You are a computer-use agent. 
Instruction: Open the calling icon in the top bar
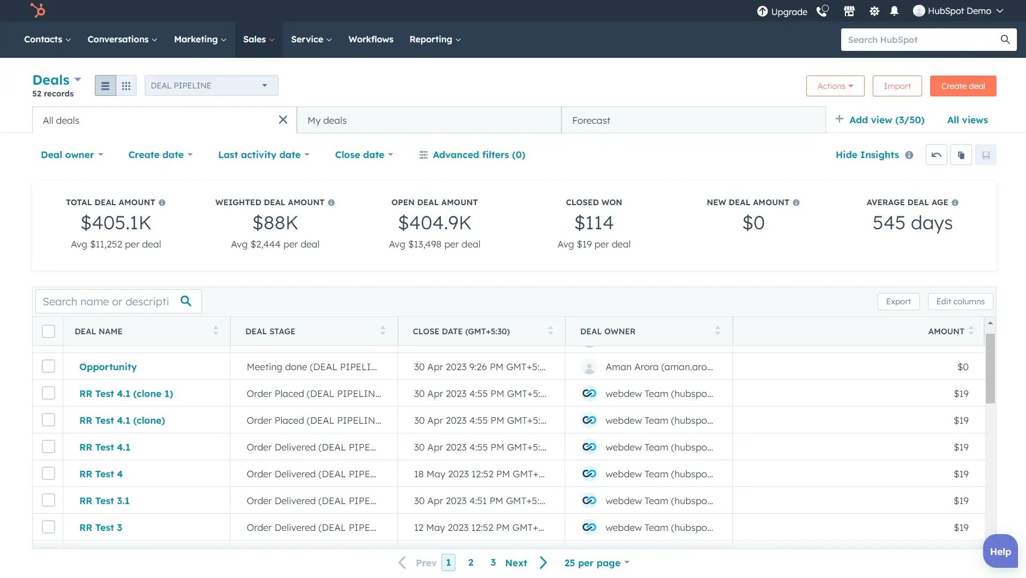coord(822,11)
